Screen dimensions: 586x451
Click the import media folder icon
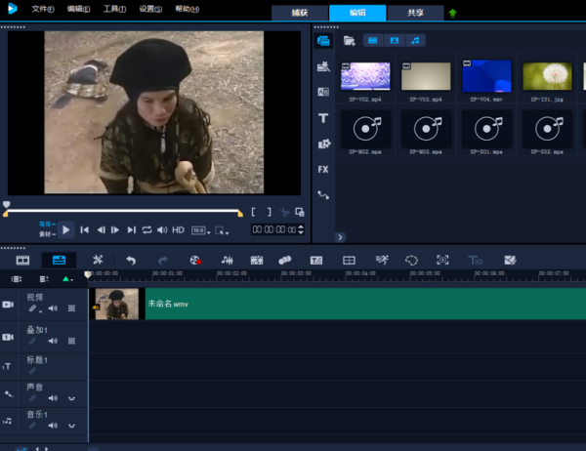(349, 40)
